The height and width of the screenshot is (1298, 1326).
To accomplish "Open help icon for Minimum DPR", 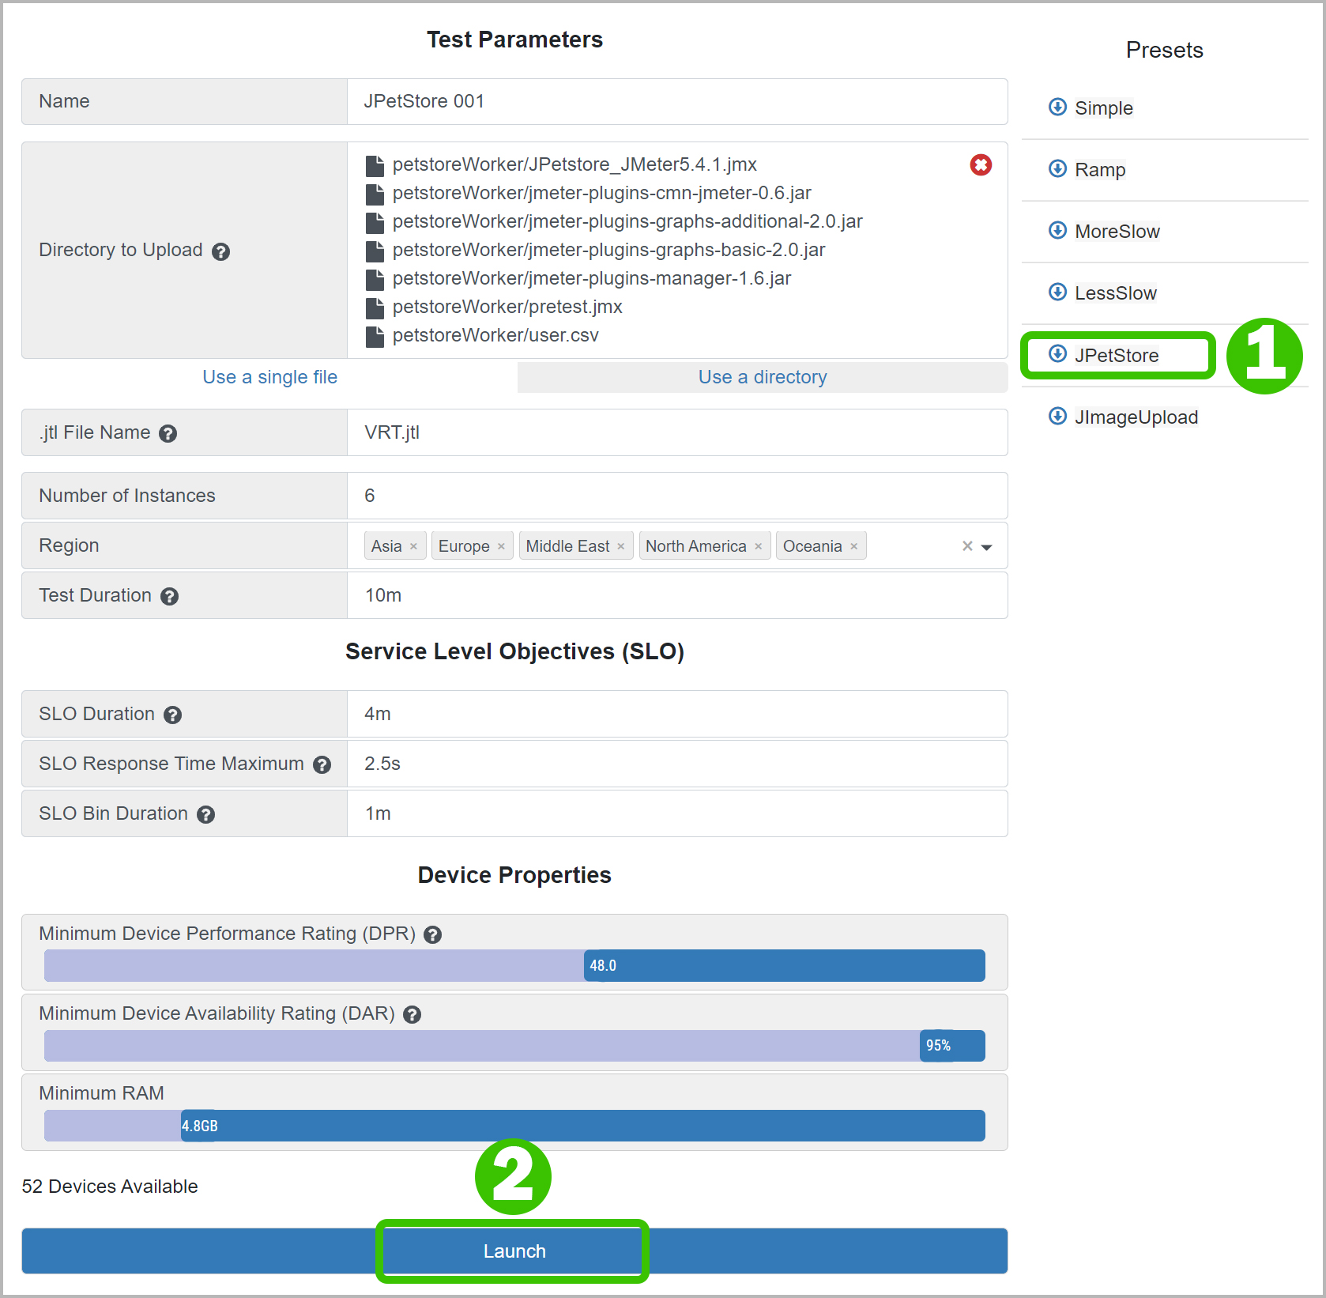I will [x=432, y=934].
